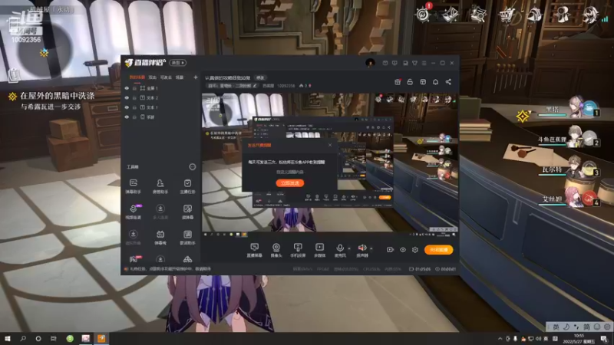Click the 修改 button next to room title
The width and height of the screenshot is (614, 345).
click(260, 78)
